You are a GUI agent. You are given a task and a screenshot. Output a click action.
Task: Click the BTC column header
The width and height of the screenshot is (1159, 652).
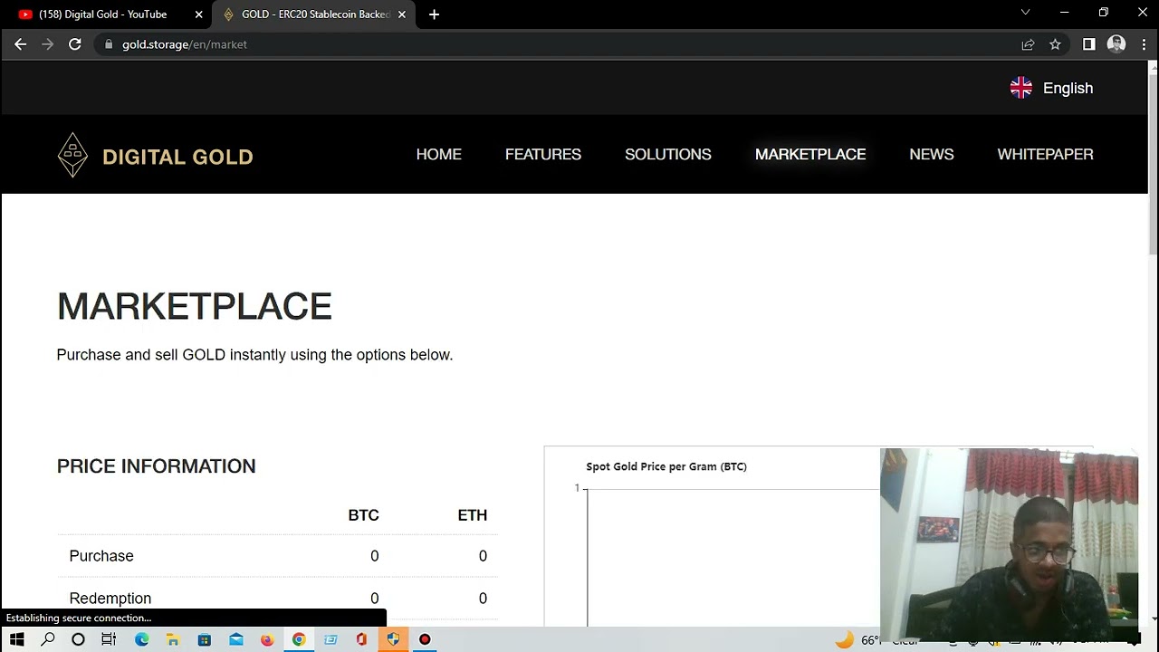(363, 515)
